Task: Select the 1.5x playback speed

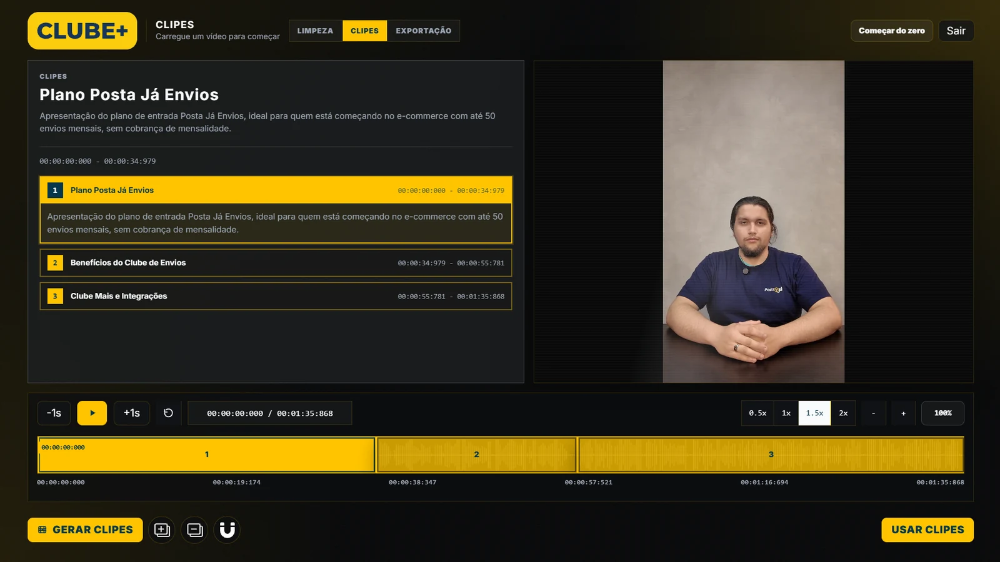Action: click(x=814, y=413)
